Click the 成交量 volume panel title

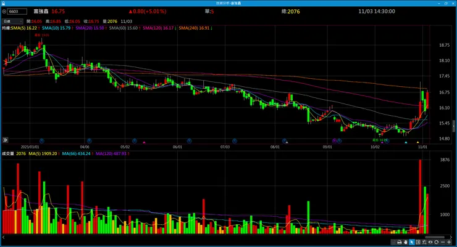pyautogui.click(x=8, y=154)
